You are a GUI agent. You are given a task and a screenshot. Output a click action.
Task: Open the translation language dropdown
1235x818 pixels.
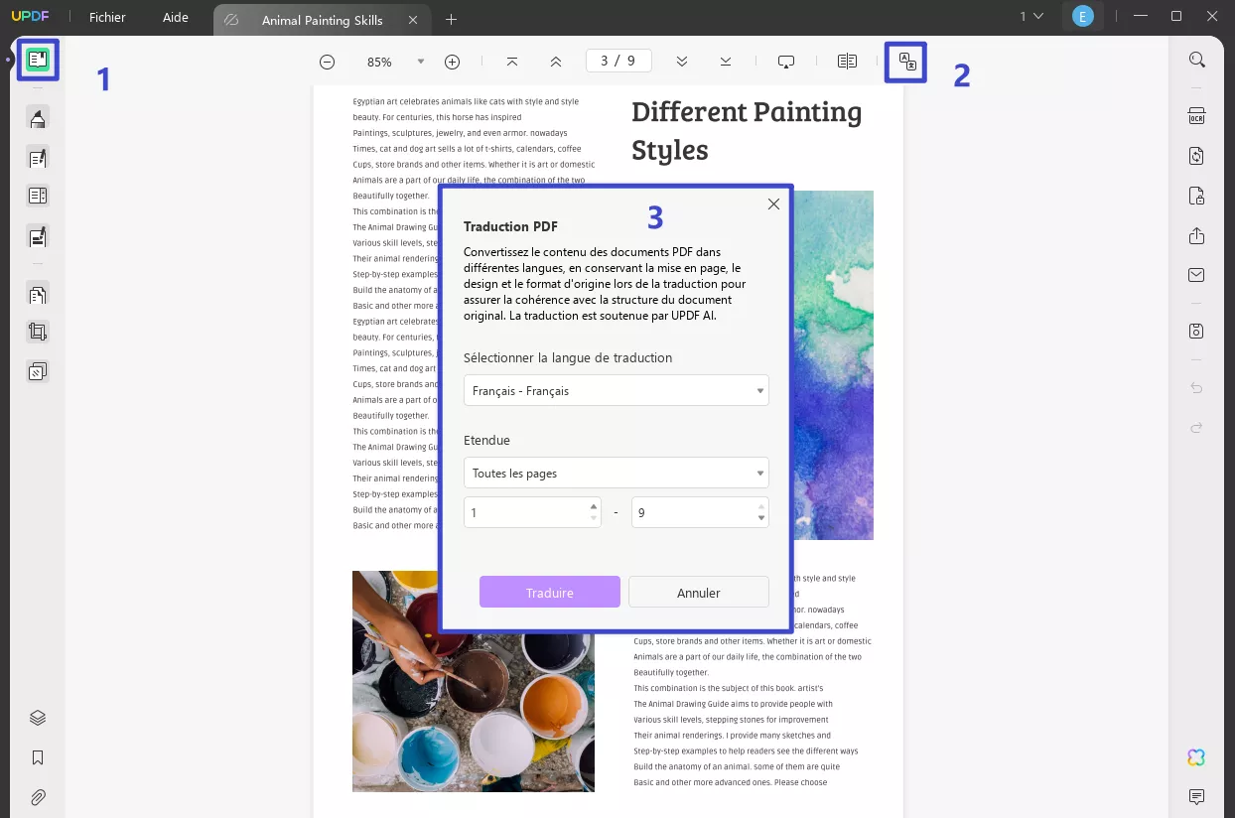616,390
